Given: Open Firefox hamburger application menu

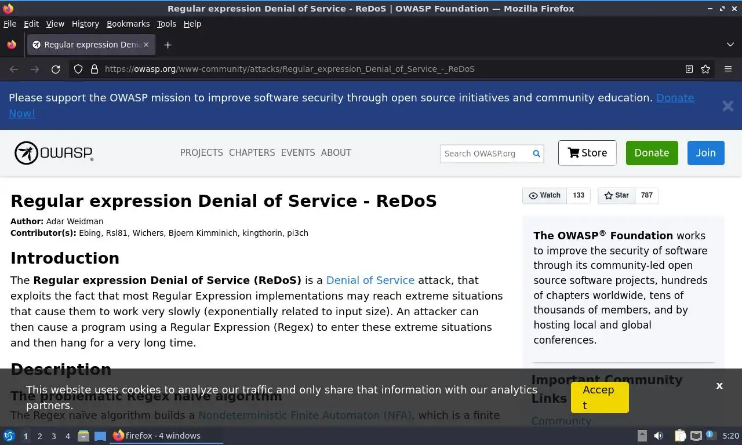Looking at the screenshot, I should 728,69.
